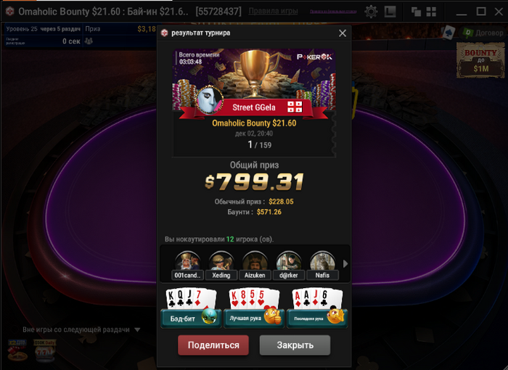Open the Bounty up to $1M banner

tap(480, 61)
